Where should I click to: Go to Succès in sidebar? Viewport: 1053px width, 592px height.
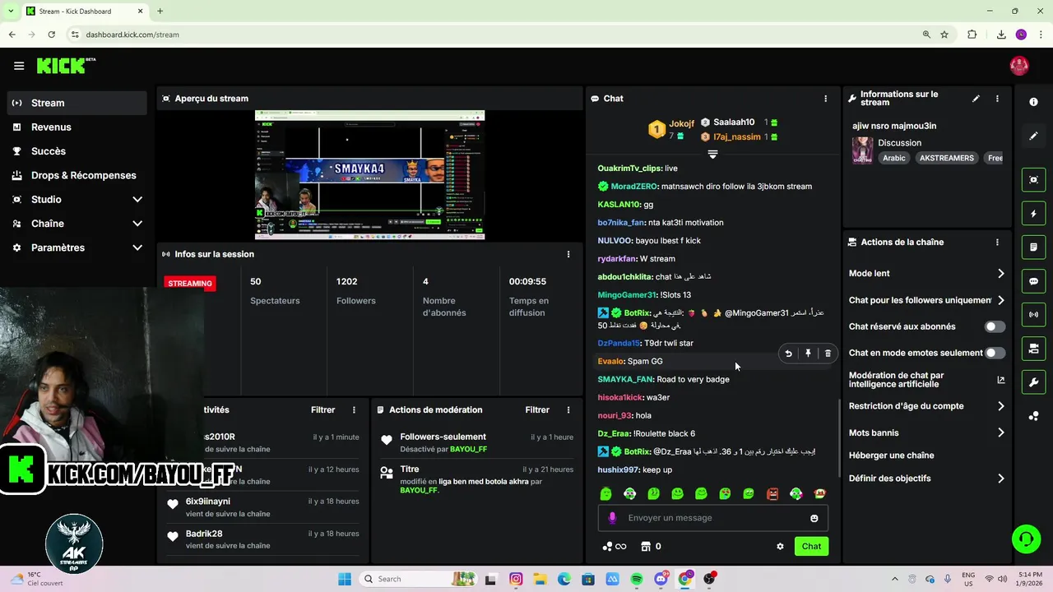click(x=77, y=151)
